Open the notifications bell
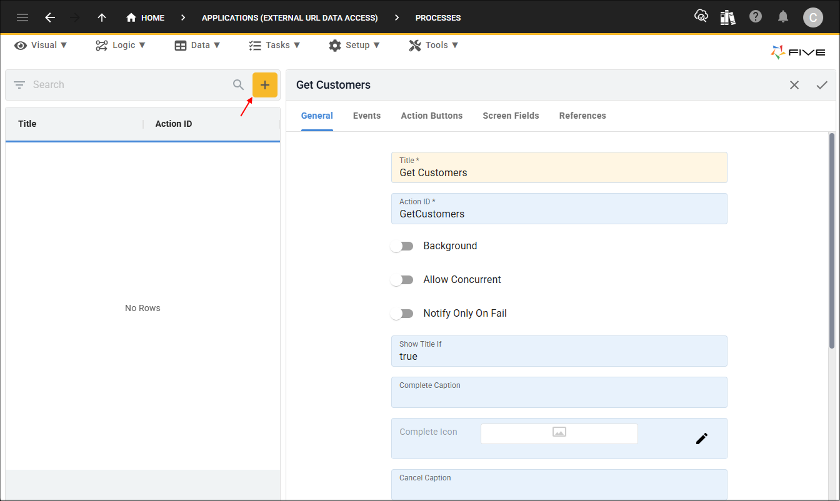Screen dimensions: 840x501 click(783, 17)
